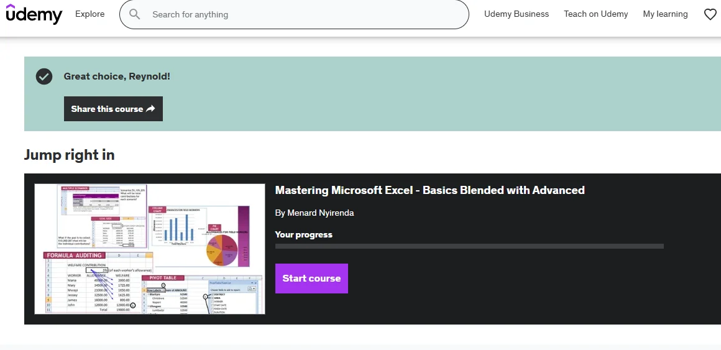Select the 'Your progress' label
This screenshot has width=721, height=350.
click(303, 234)
